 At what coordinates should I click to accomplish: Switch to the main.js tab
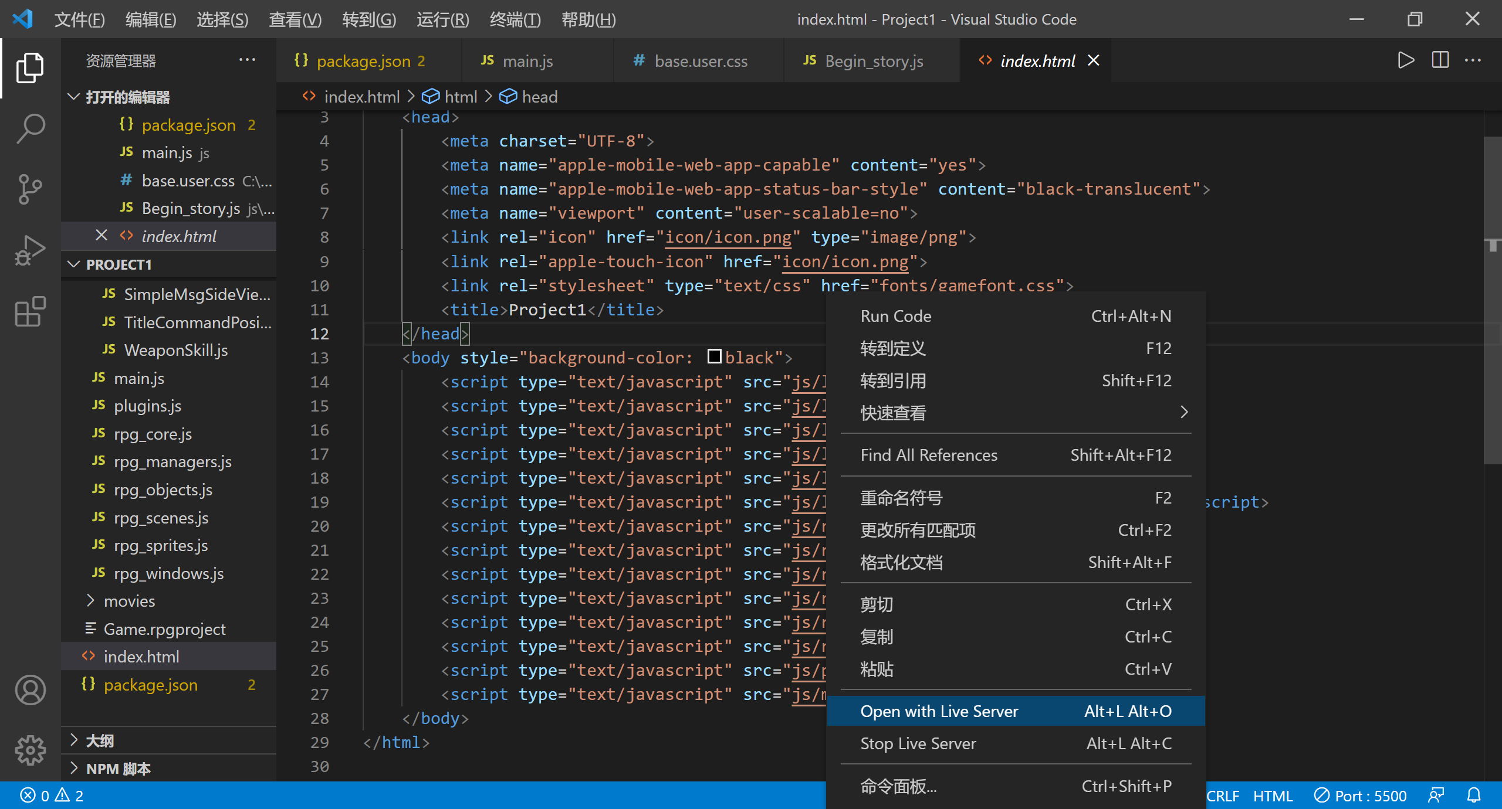tap(537, 60)
